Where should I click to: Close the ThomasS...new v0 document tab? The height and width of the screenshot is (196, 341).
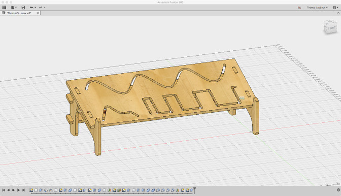coord(38,13)
